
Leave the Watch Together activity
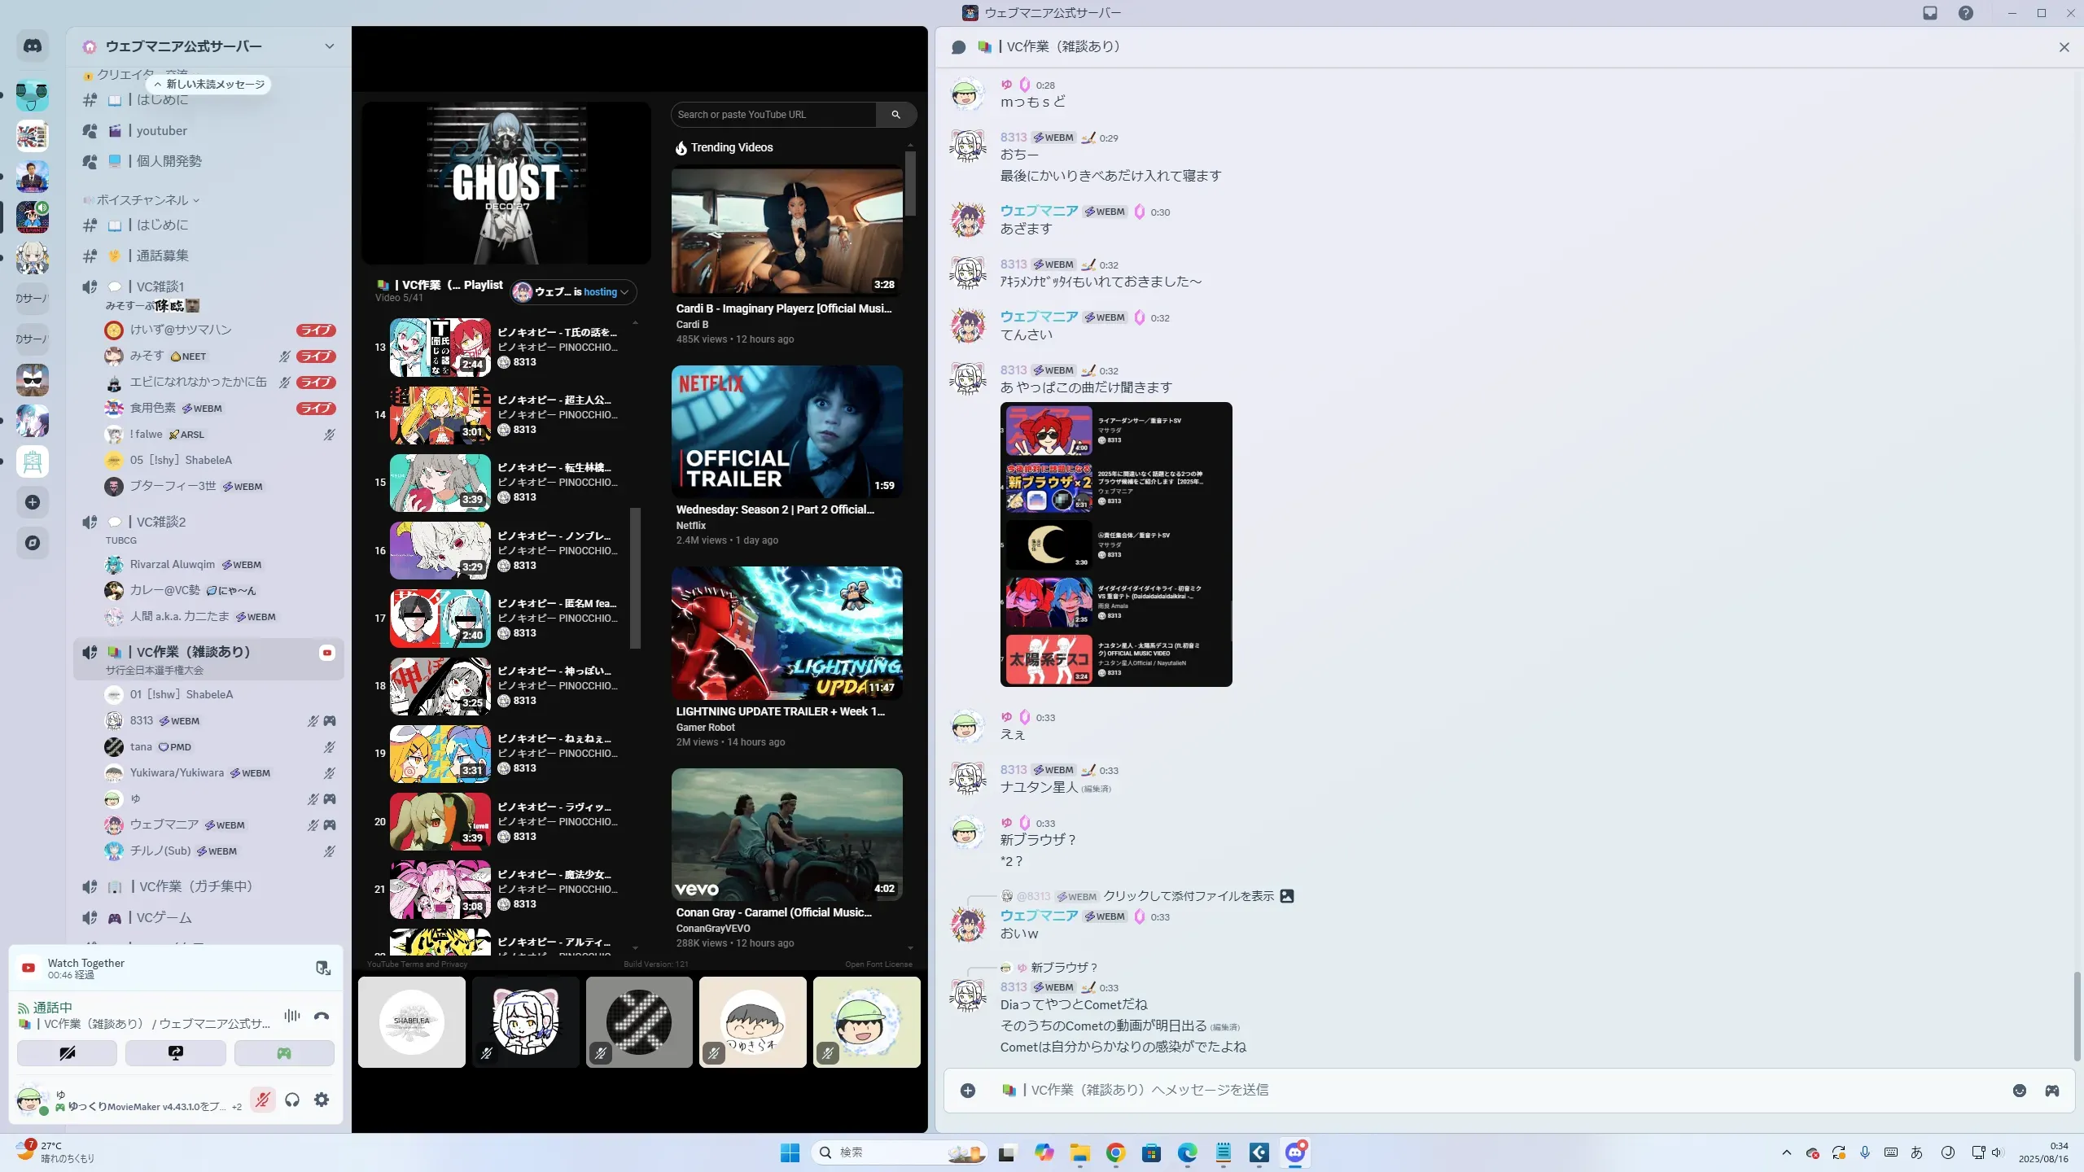pos(322,968)
